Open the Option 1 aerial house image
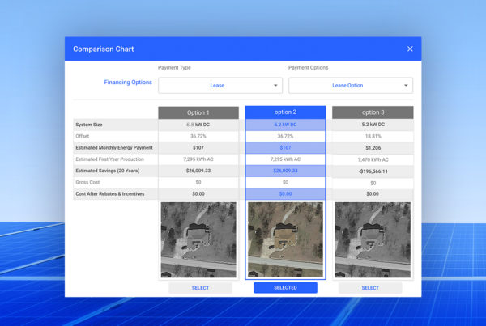486x326 pixels. click(198, 239)
